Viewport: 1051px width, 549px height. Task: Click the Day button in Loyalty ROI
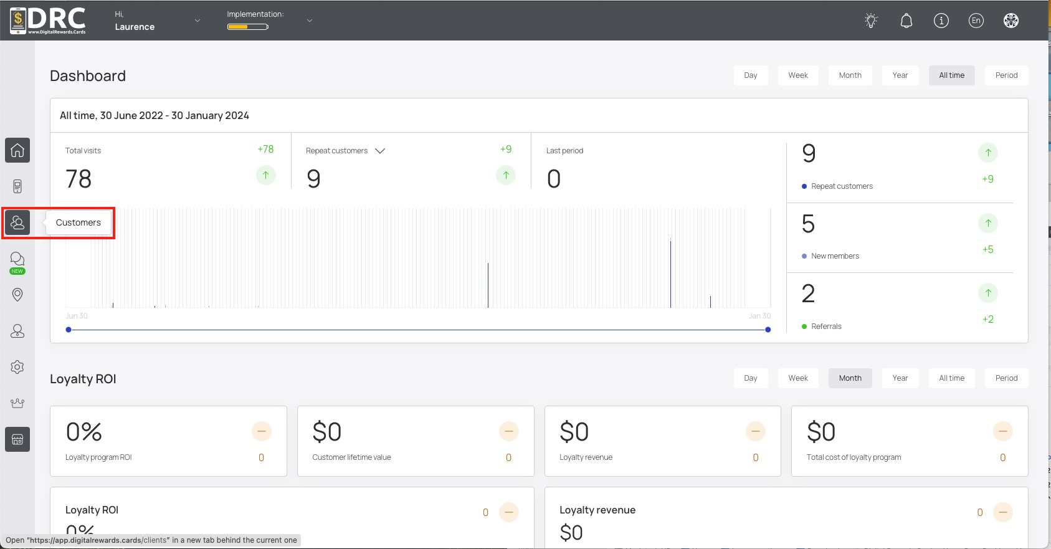(x=751, y=378)
